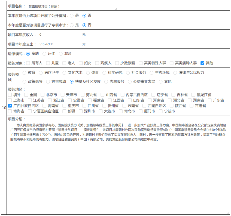Screen dimensions: 231x216
Task: Tick the '北京市' region checkbox
Action: [x=42, y=95]
